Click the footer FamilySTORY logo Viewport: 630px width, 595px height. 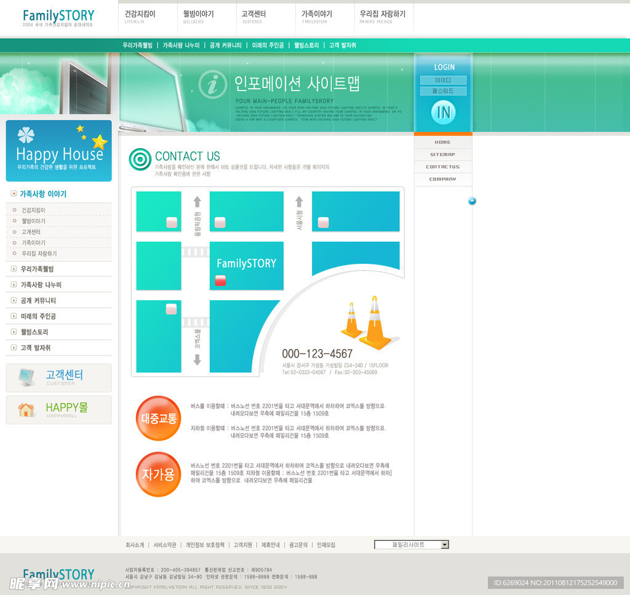click(58, 575)
